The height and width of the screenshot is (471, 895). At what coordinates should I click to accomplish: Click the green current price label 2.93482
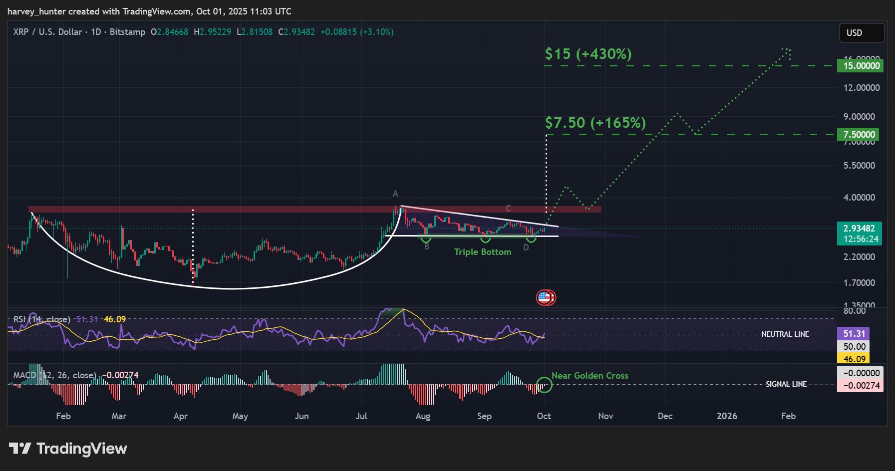(x=860, y=228)
